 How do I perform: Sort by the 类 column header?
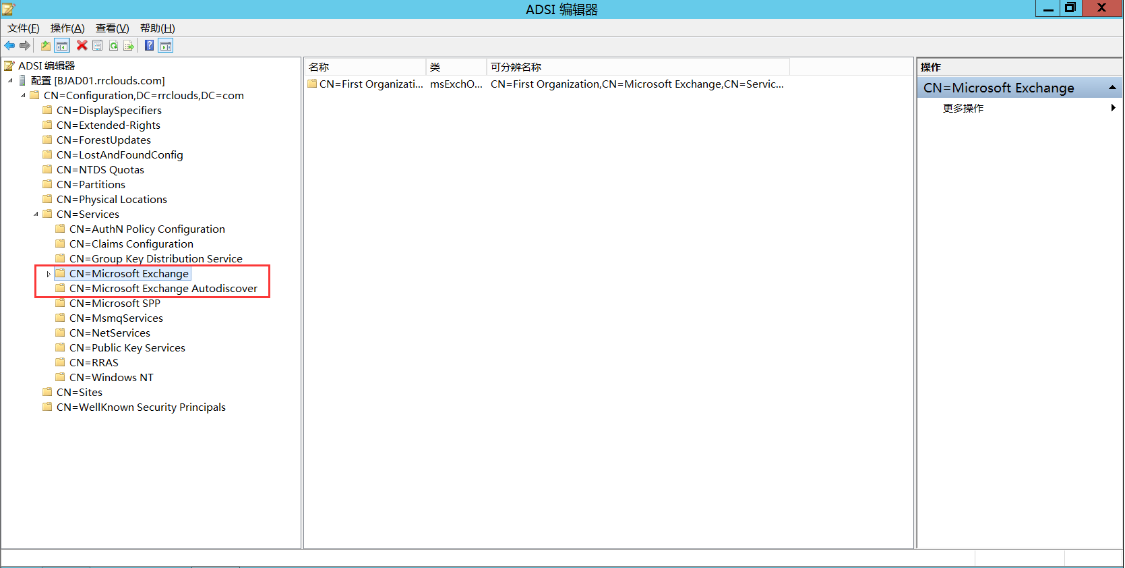pos(456,67)
